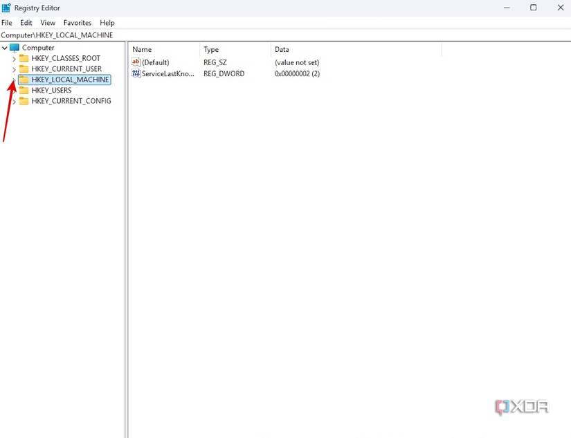Open the Favorites menu
Viewport: 571px width, 438px height.
pos(77,22)
